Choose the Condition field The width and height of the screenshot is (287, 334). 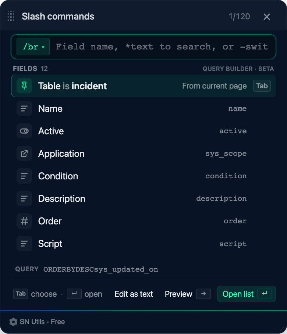[143, 176]
